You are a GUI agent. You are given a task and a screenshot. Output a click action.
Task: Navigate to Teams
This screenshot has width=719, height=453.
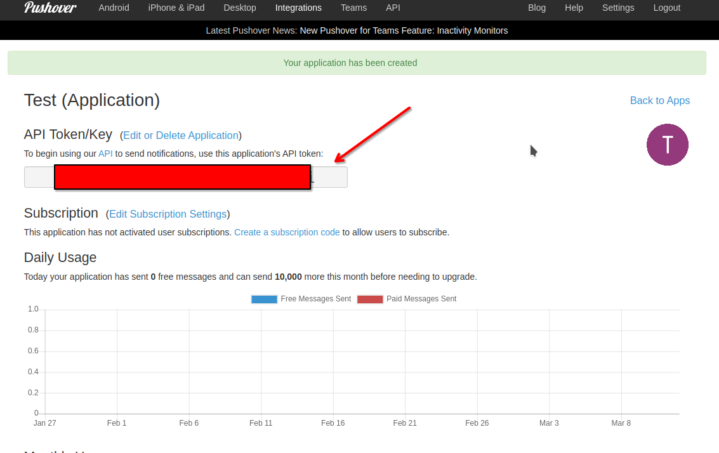353,8
